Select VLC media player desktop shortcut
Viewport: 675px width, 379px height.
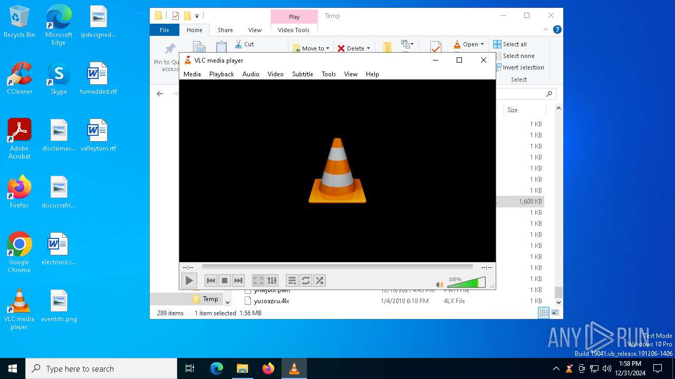pos(20,310)
